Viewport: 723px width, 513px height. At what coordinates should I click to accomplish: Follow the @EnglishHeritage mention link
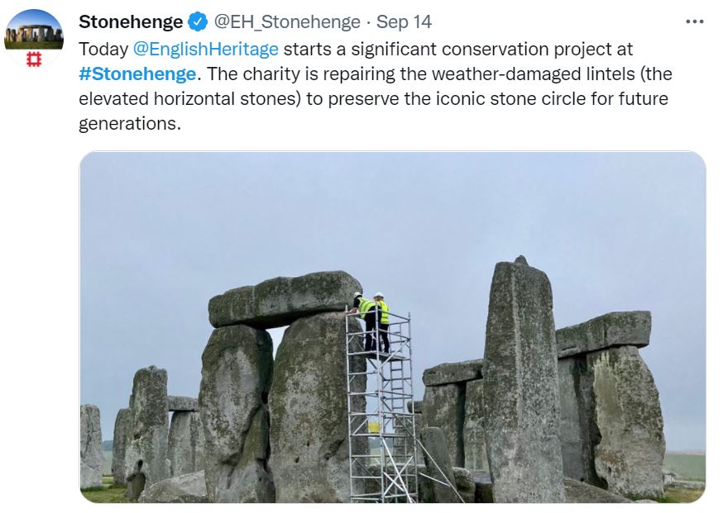(206, 49)
